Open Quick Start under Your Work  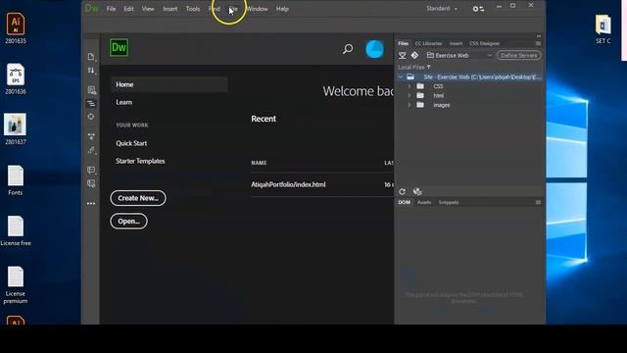tap(131, 143)
